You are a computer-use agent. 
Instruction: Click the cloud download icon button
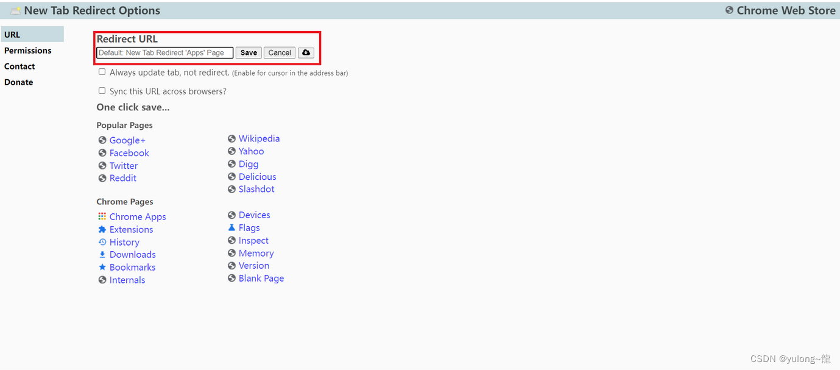[306, 52]
